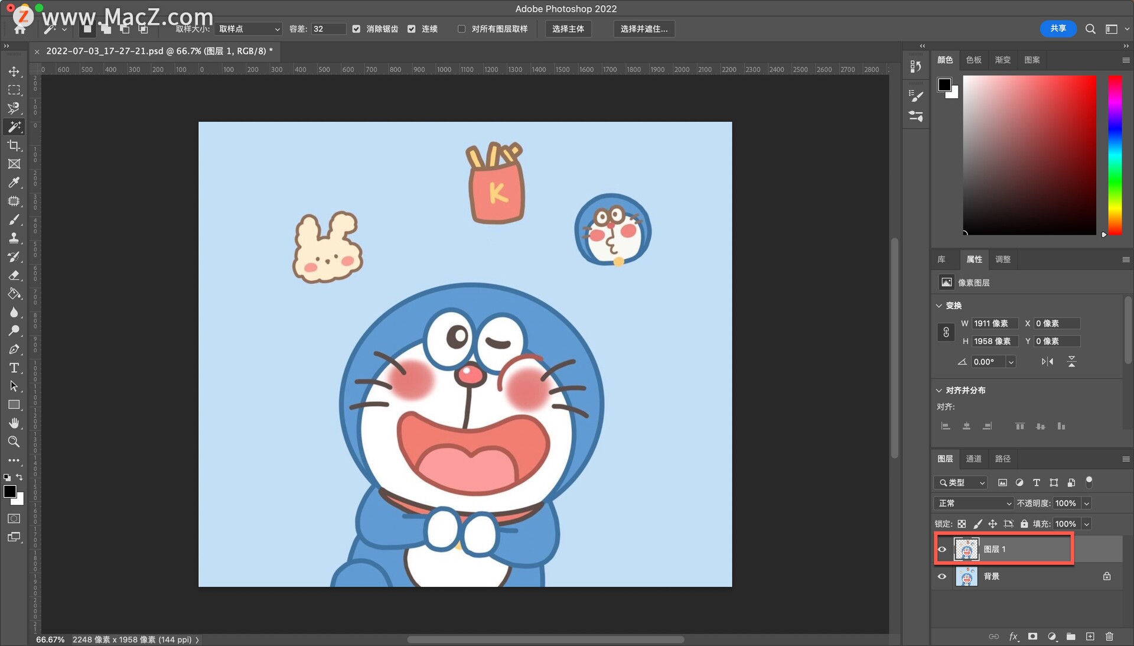
Task: Open the 不透明度 opacity dropdown arrow
Action: click(x=1087, y=504)
